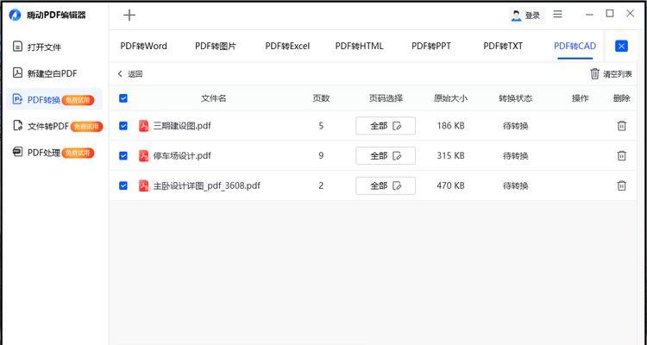
Task: Click the file name 主卧设计详图_pdf_3608.pdf
Action: click(207, 185)
